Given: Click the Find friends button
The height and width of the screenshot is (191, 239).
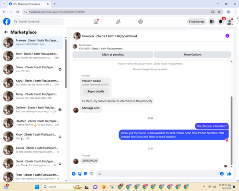Looking at the screenshot, I should 196,21.
